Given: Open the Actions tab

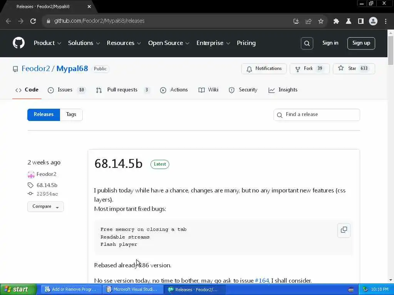Looking at the screenshot, I should [x=174, y=90].
